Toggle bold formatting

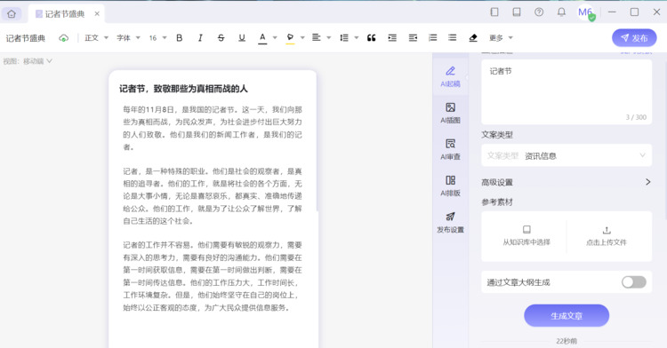[180, 38]
